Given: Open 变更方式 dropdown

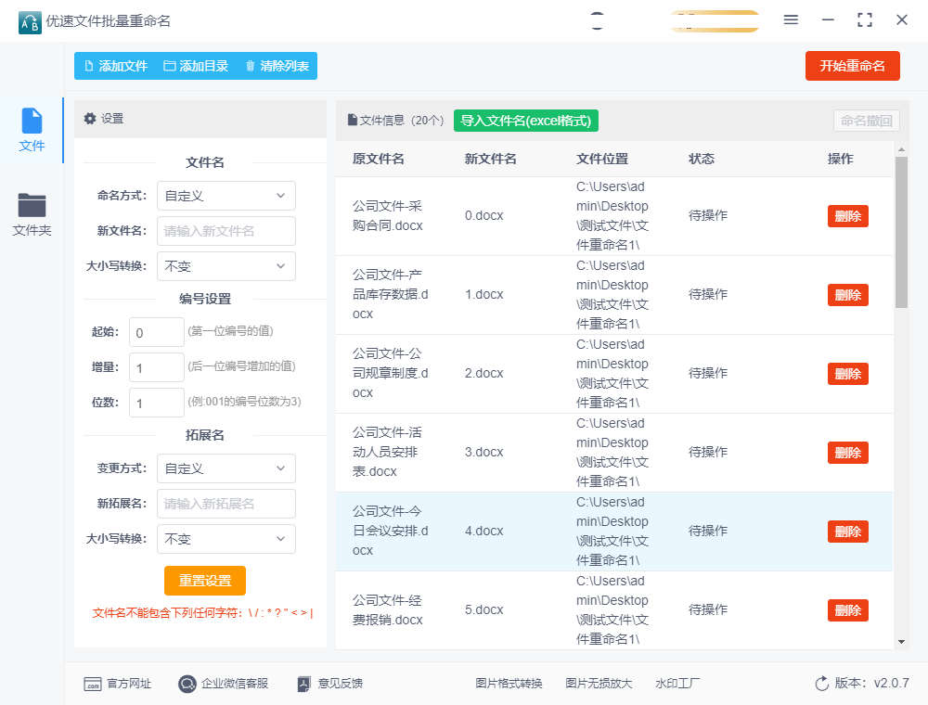Looking at the screenshot, I should (226, 468).
